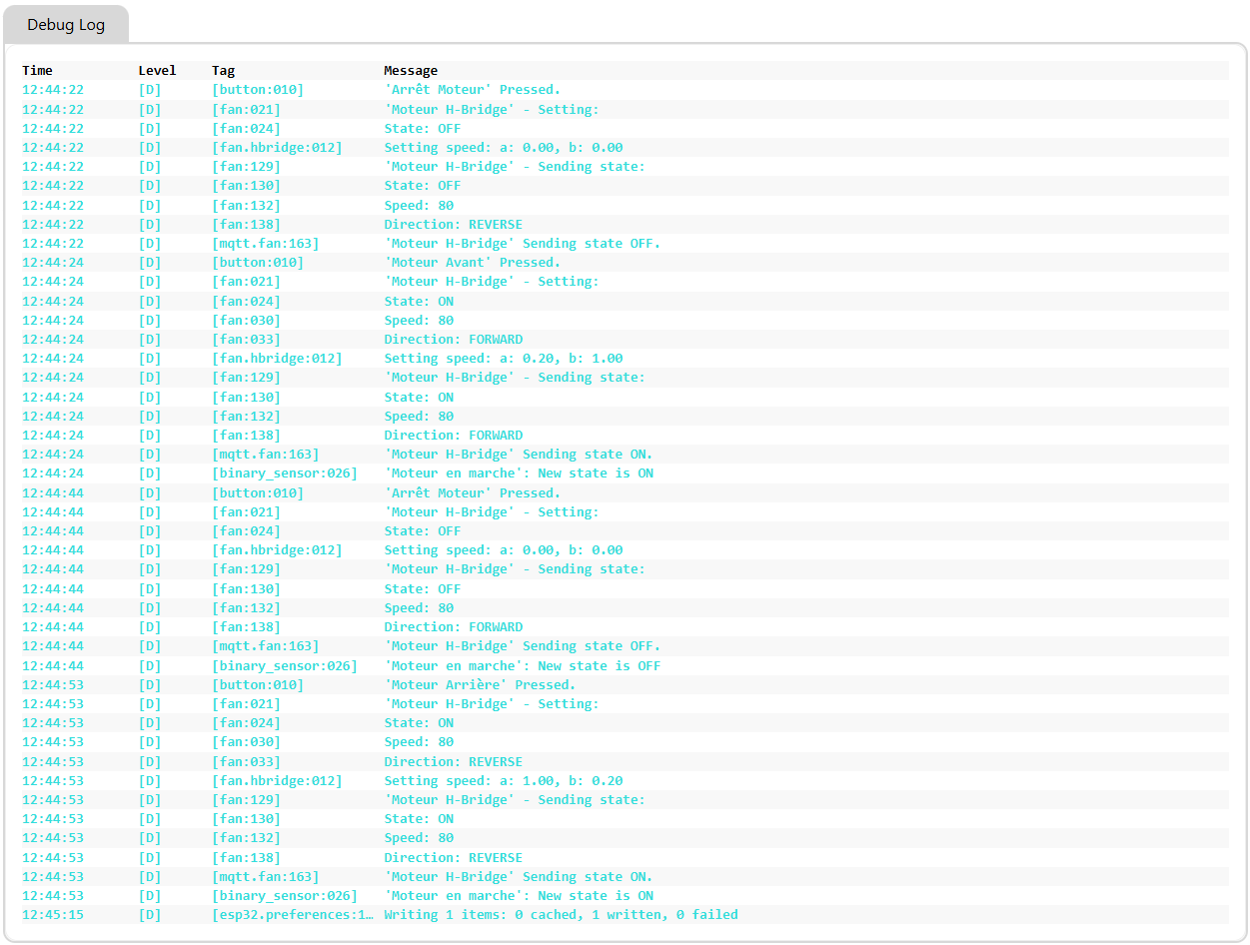Click the Message column header
This screenshot has width=1250, height=945.
pos(411,71)
